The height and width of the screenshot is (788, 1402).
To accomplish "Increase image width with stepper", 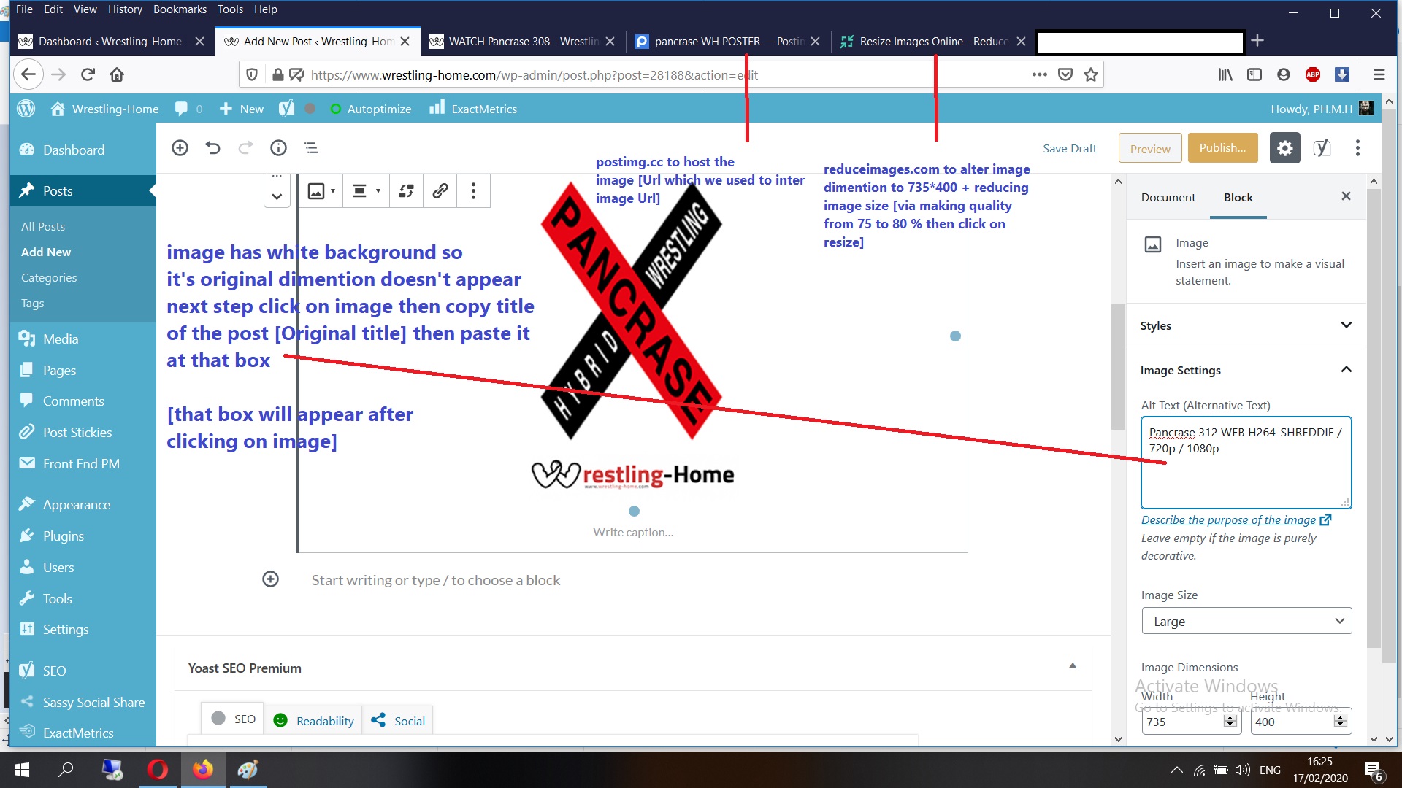I will click(x=1230, y=718).
